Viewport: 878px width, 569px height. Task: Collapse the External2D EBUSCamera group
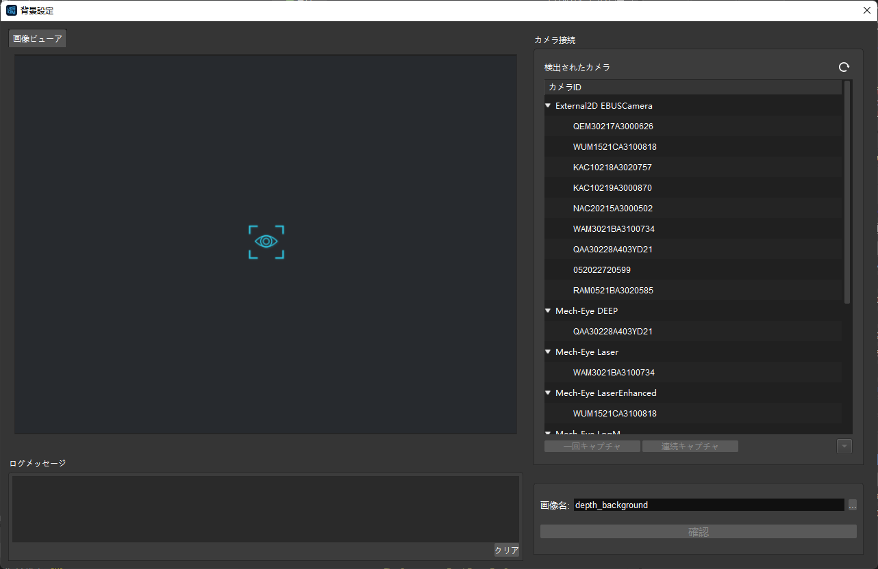click(548, 106)
